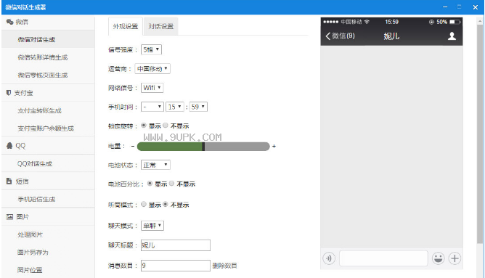Select 不显示 for 锁定旋转
The width and height of the screenshot is (485, 278).
(166, 126)
